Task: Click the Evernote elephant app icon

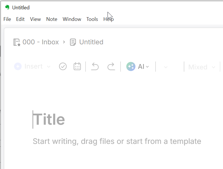Action: tap(7, 7)
